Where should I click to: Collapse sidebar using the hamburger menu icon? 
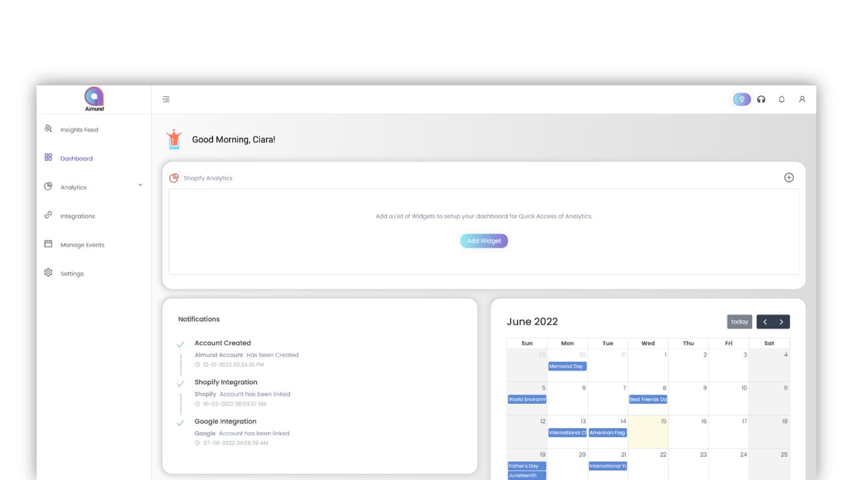(166, 99)
